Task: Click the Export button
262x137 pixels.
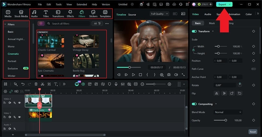Action: [x=222, y=5]
